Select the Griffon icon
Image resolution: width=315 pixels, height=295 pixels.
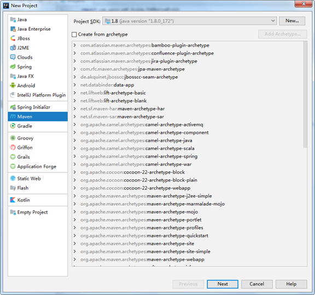pyautogui.click(x=13, y=147)
